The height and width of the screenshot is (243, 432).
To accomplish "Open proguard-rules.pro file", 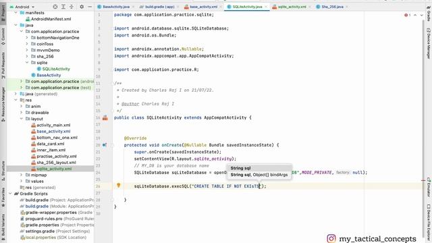I will pyautogui.click(x=57, y=219).
